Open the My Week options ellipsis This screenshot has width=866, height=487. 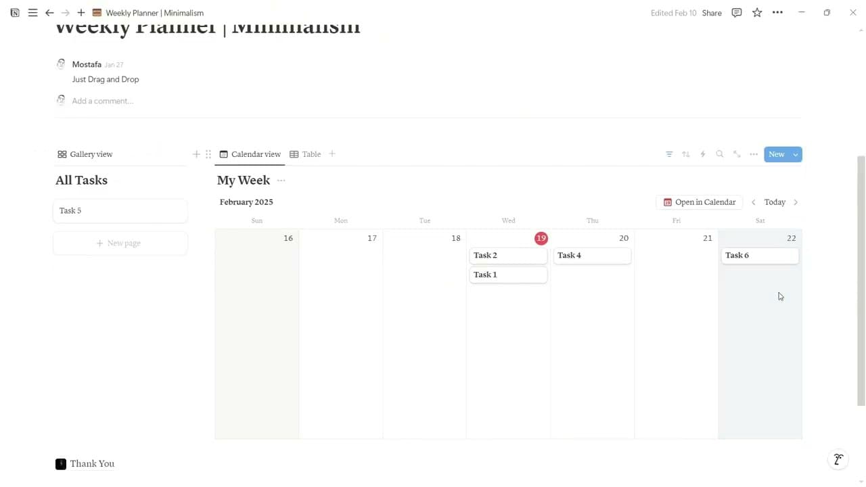click(281, 181)
